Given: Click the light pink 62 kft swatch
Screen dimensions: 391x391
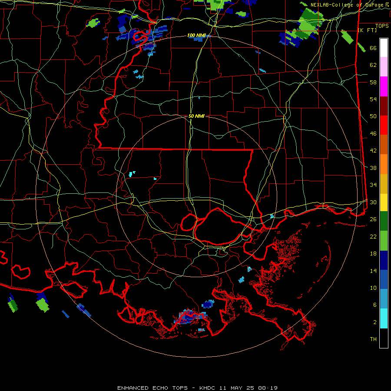Looking at the screenshot, I should (x=384, y=67).
